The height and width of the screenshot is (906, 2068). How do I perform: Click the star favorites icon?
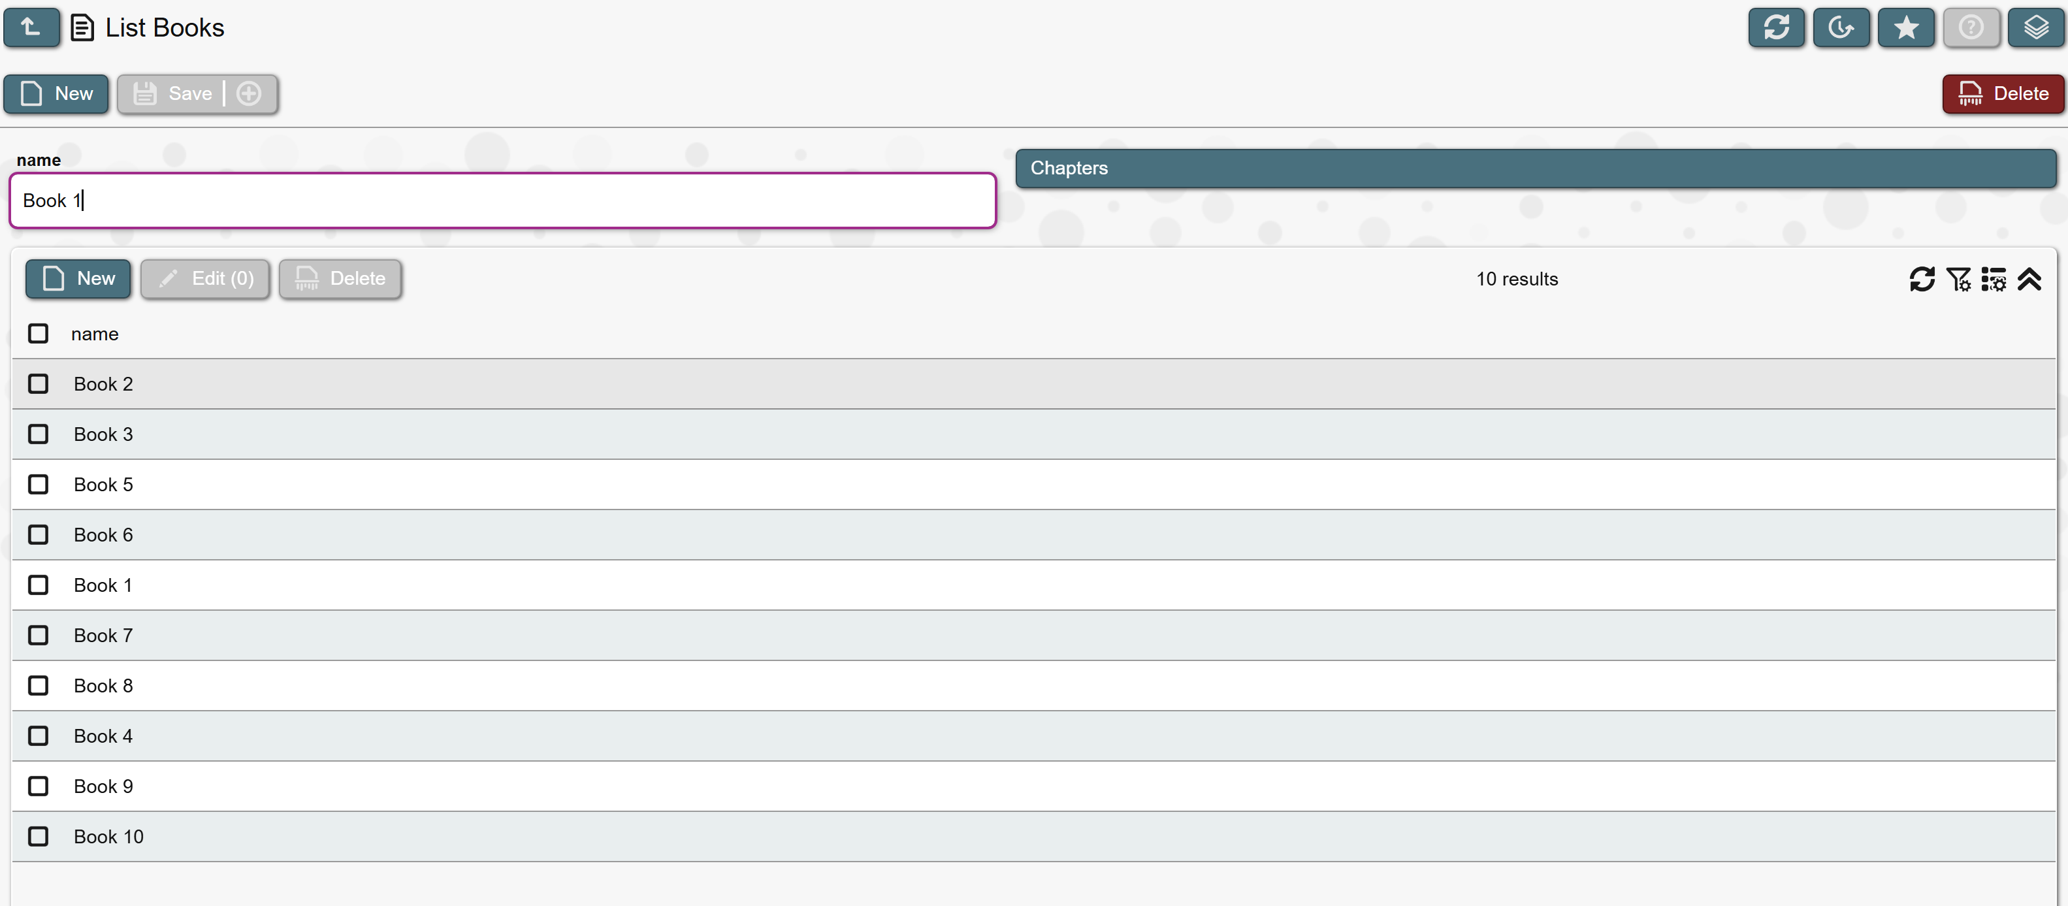[x=1906, y=28]
